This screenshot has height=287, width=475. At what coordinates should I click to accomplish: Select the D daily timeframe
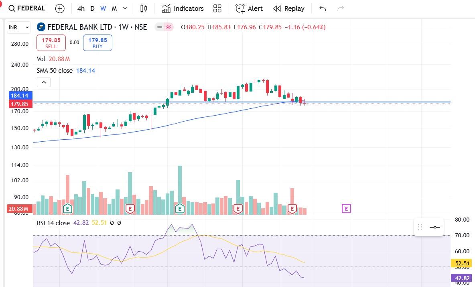click(92, 8)
